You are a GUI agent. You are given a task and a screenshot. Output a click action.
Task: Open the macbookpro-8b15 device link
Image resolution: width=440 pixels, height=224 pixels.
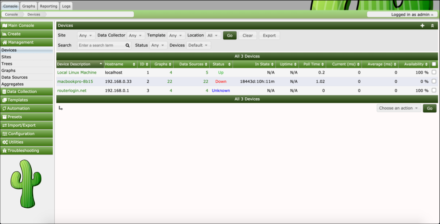75,81
